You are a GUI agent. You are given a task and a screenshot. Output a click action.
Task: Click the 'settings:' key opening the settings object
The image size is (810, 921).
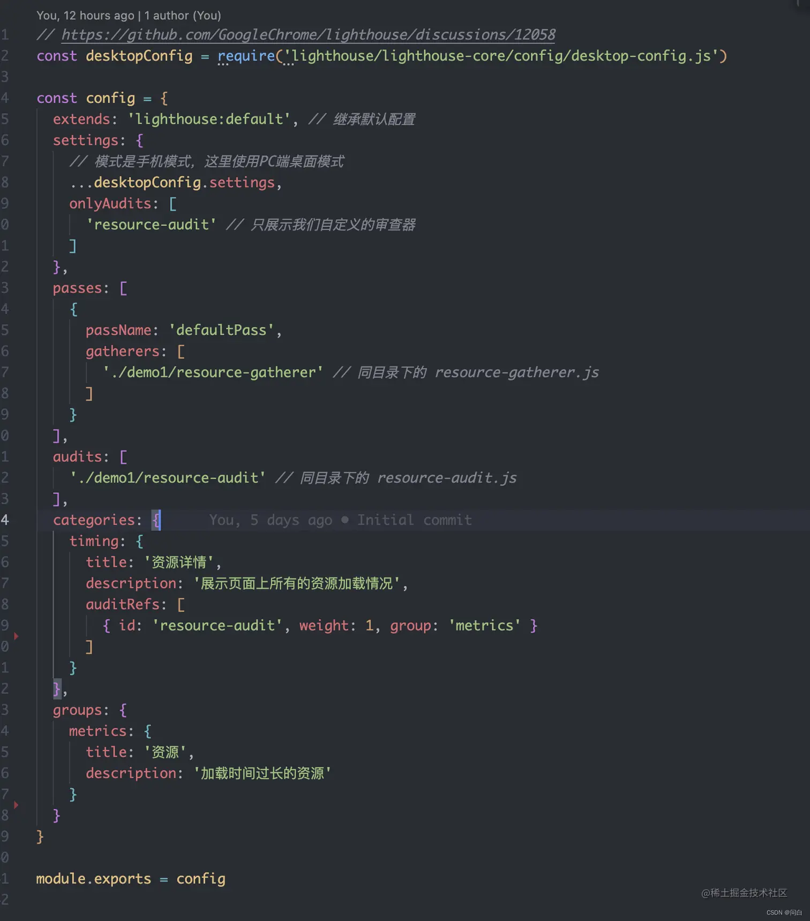coord(89,140)
